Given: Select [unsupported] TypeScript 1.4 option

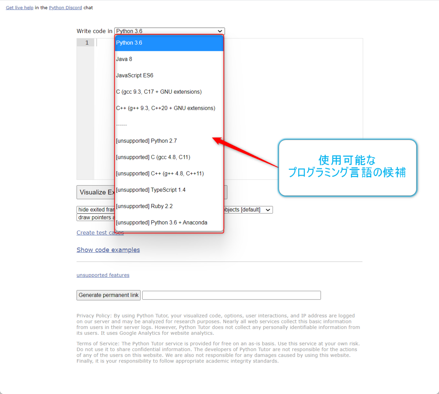Looking at the screenshot, I should coord(169,190).
